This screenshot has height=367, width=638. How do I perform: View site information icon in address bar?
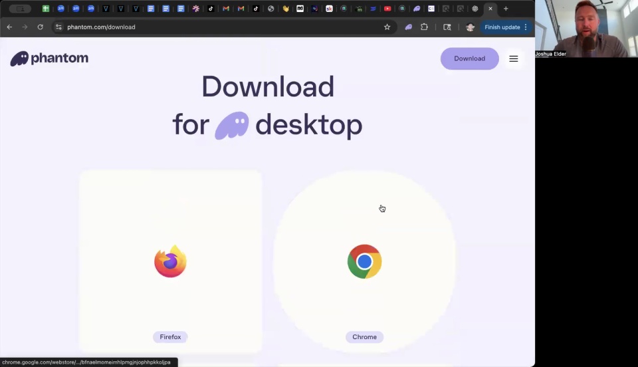(x=58, y=27)
